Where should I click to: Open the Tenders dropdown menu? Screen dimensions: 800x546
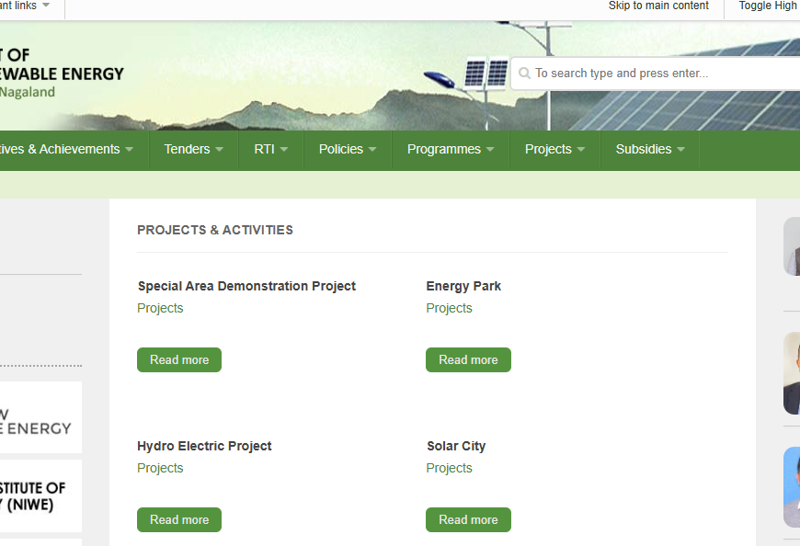pyautogui.click(x=194, y=149)
